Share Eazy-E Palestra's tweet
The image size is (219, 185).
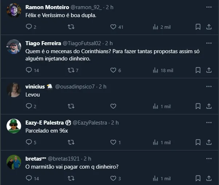pos(209,142)
